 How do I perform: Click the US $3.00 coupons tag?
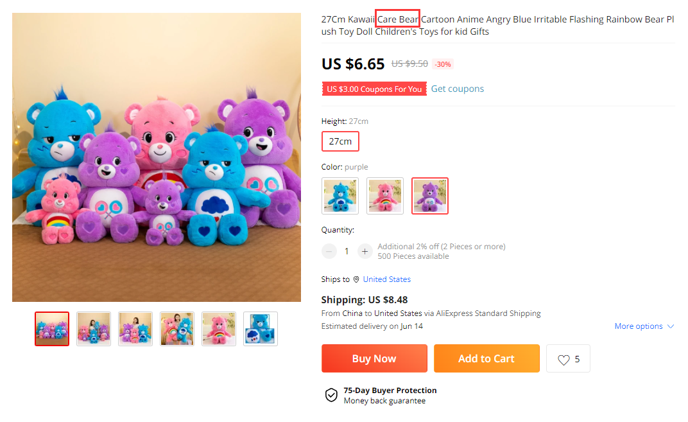[x=374, y=89]
